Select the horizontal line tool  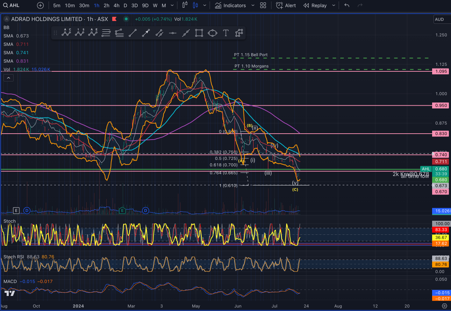coord(172,33)
